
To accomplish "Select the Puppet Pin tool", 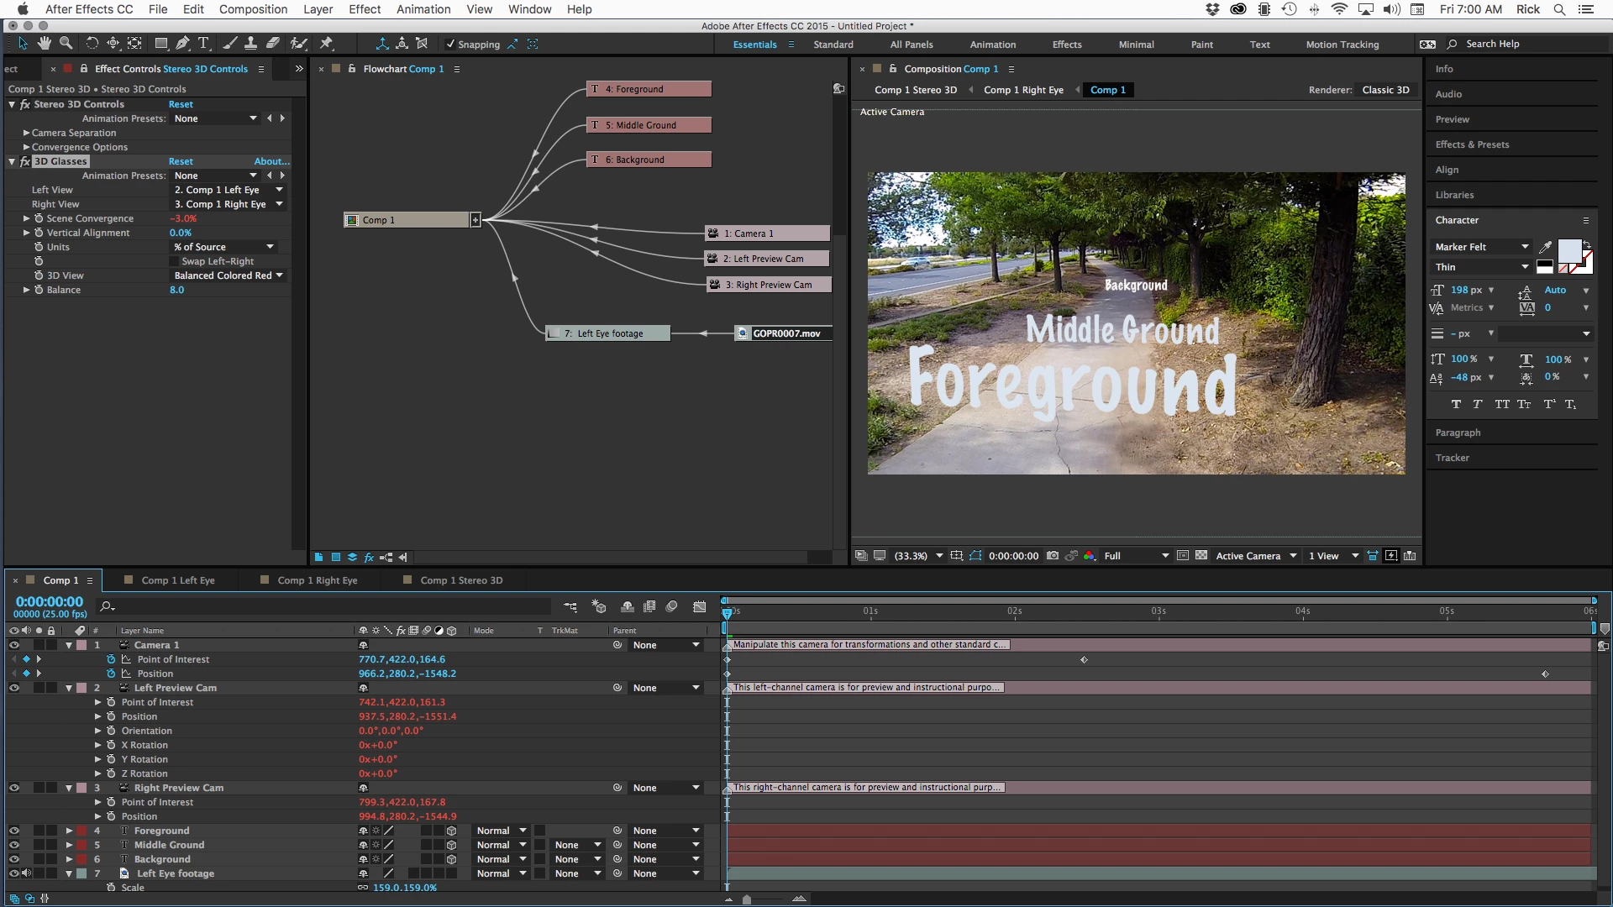I will click(327, 44).
